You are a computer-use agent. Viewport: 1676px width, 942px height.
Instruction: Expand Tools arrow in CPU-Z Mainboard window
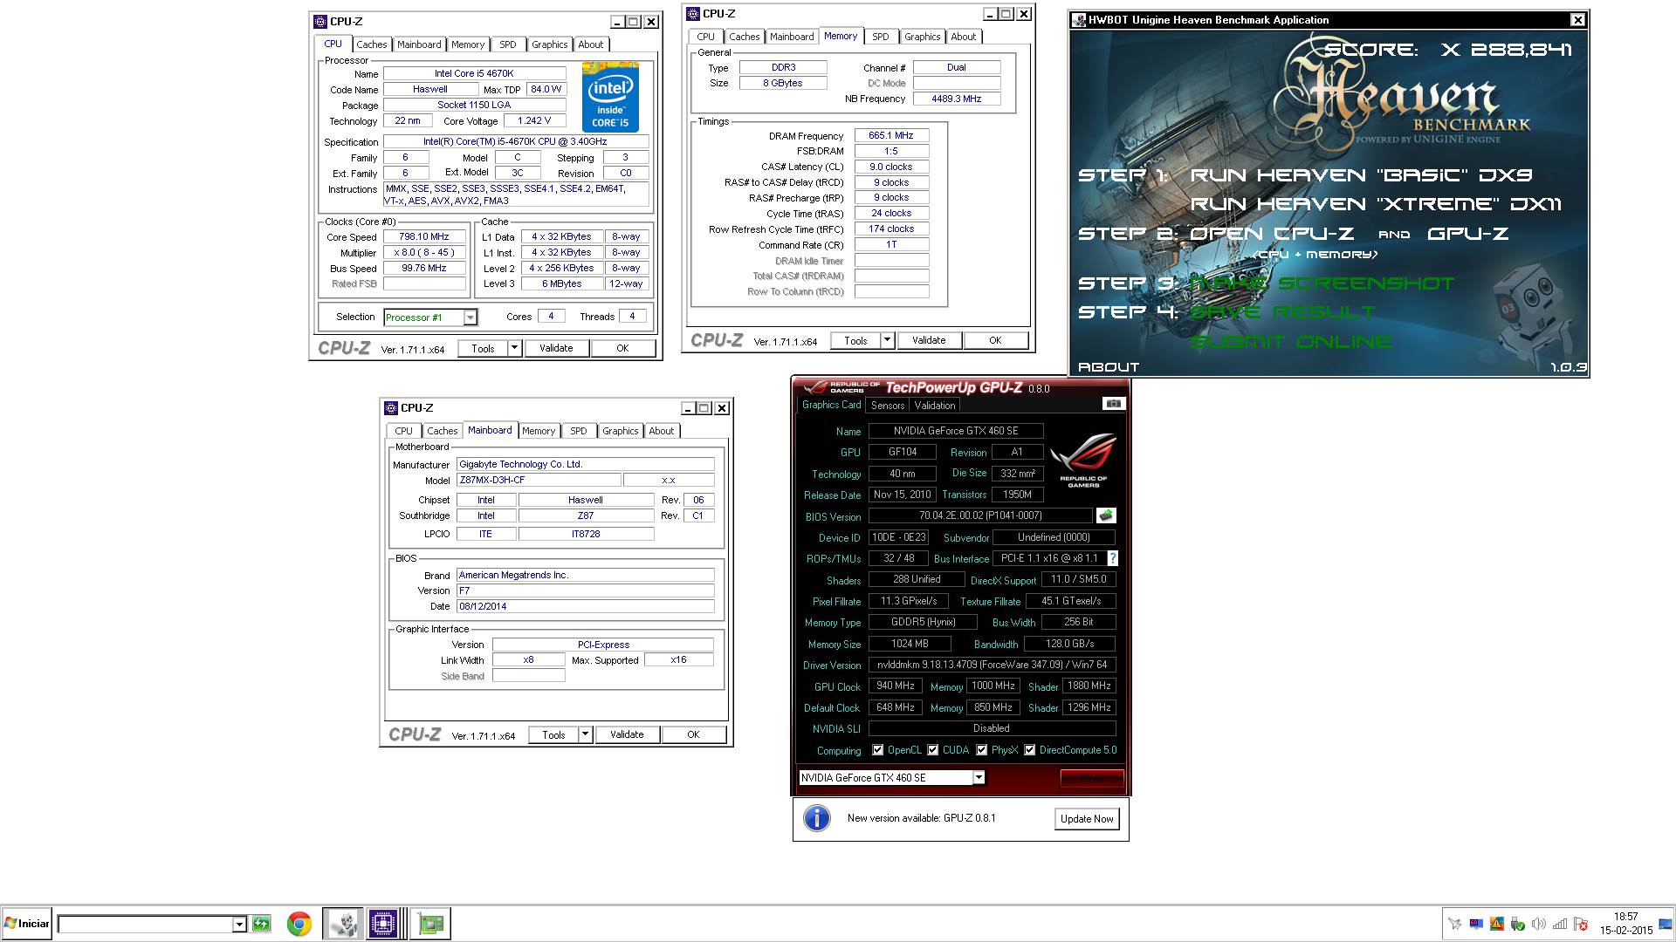point(585,734)
